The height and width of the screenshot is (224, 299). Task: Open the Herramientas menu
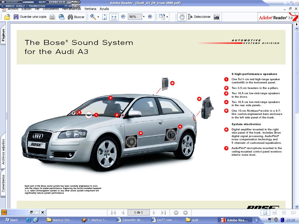click(72, 9)
